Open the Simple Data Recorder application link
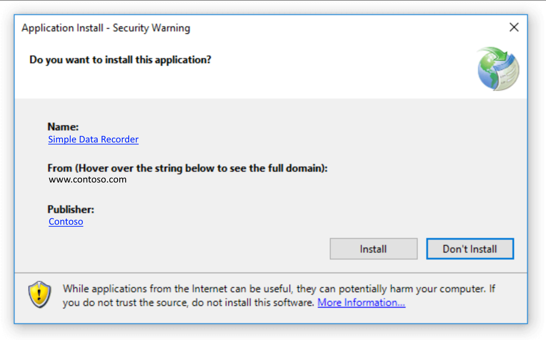Viewport: 546px width, 340px height. point(93,139)
